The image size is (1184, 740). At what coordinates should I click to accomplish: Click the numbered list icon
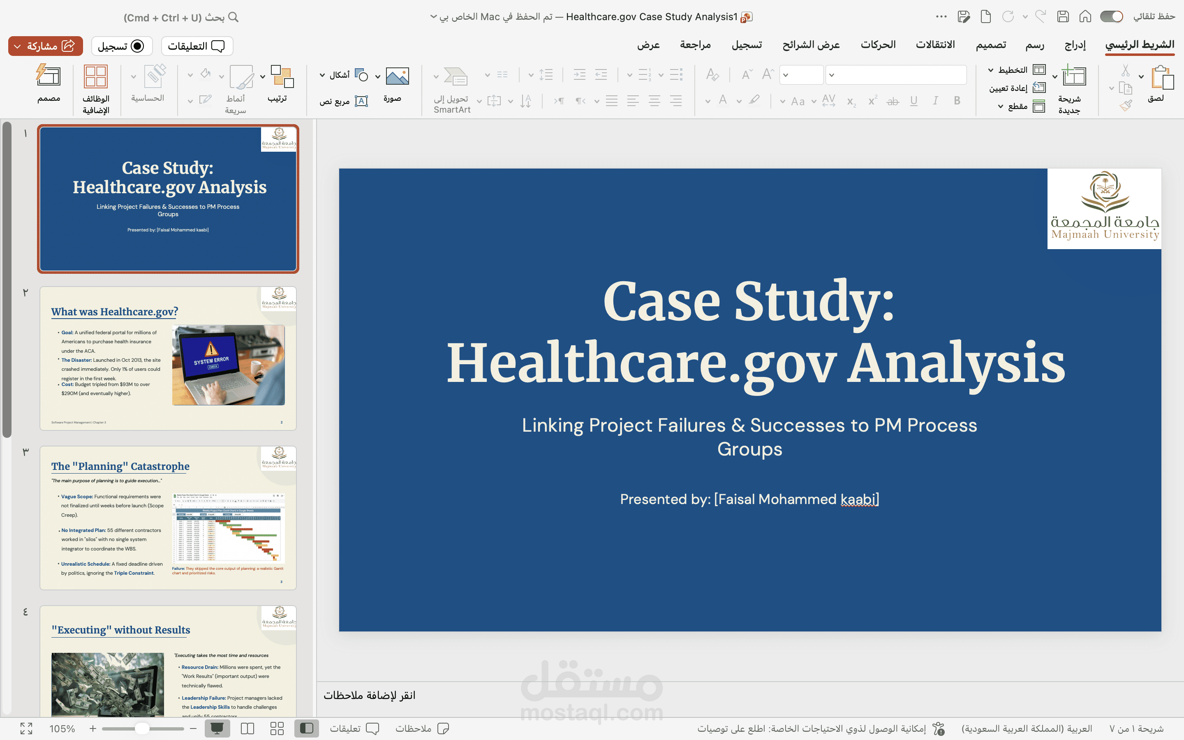pyautogui.click(x=644, y=74)
